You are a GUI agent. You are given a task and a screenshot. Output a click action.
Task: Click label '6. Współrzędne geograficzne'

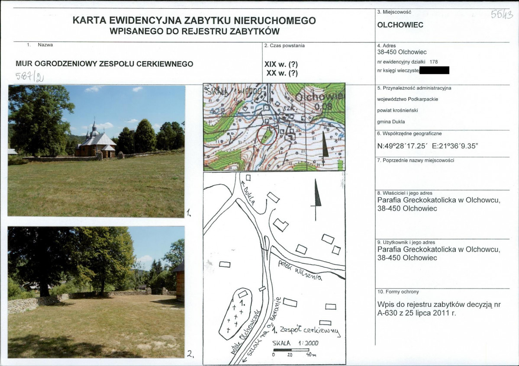pos(409,134)
